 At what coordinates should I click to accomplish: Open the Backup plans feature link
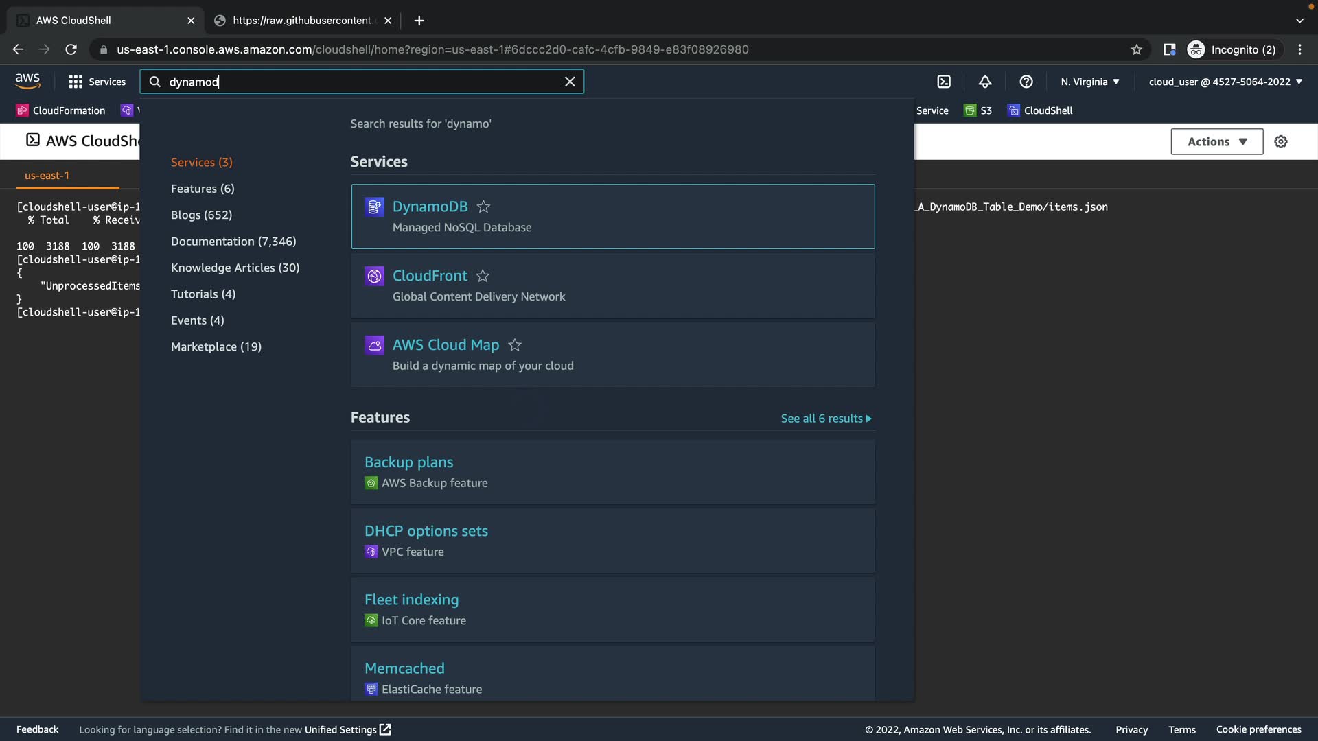408,462
